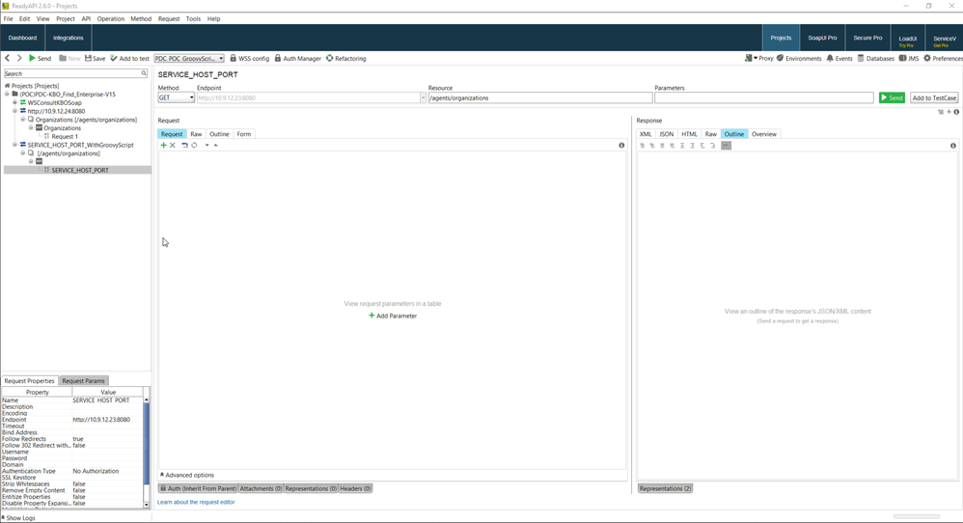The height and width of the screenshot is (523, 963).
Task: Open the PDC POC GroovyScript environment dropdown
Action: tap(189, 58)
